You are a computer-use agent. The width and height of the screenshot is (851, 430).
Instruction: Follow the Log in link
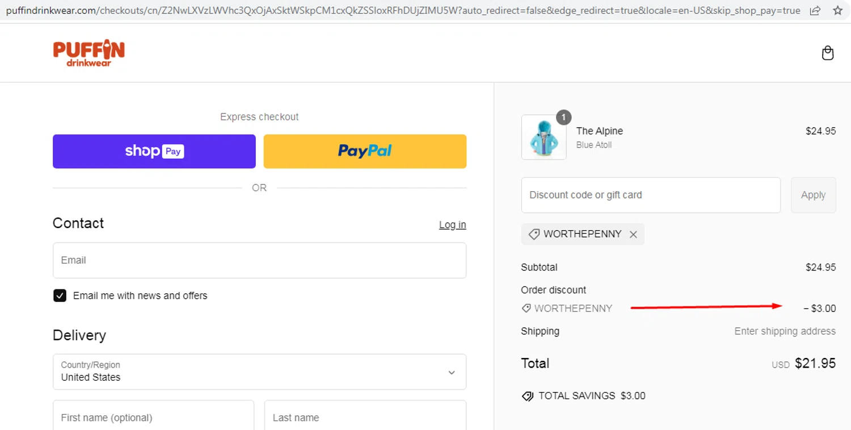[452, 225]
